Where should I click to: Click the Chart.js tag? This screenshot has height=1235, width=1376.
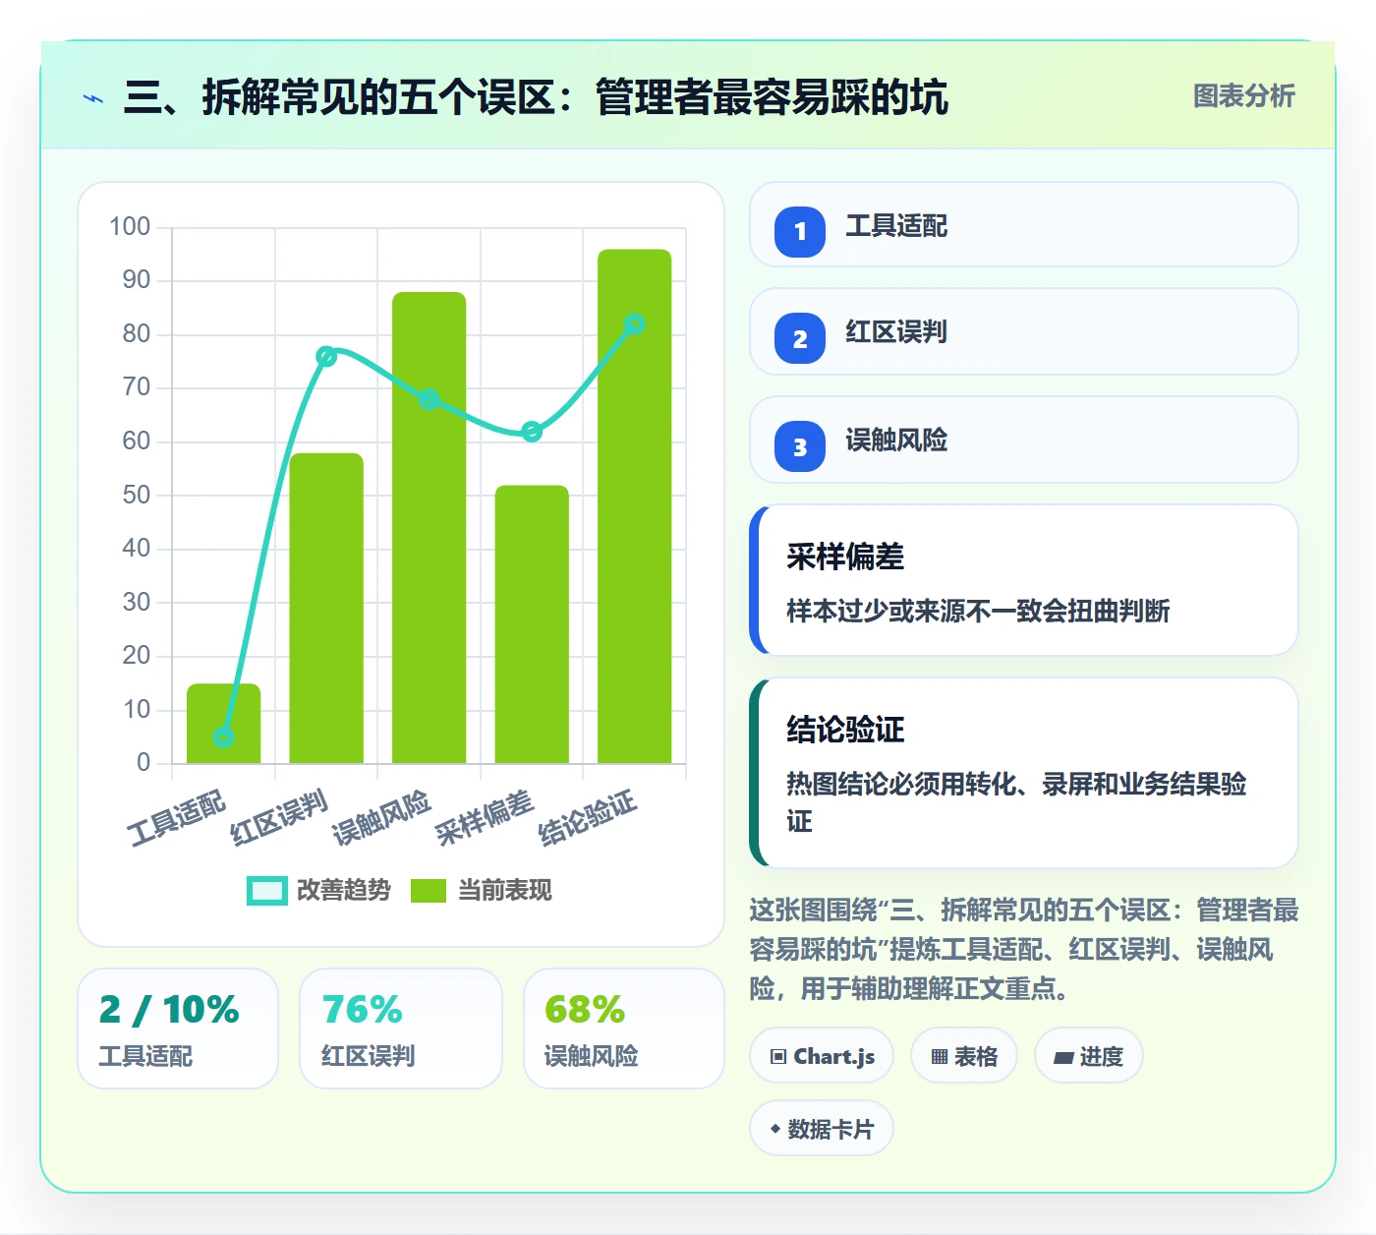click(822, 1056)
